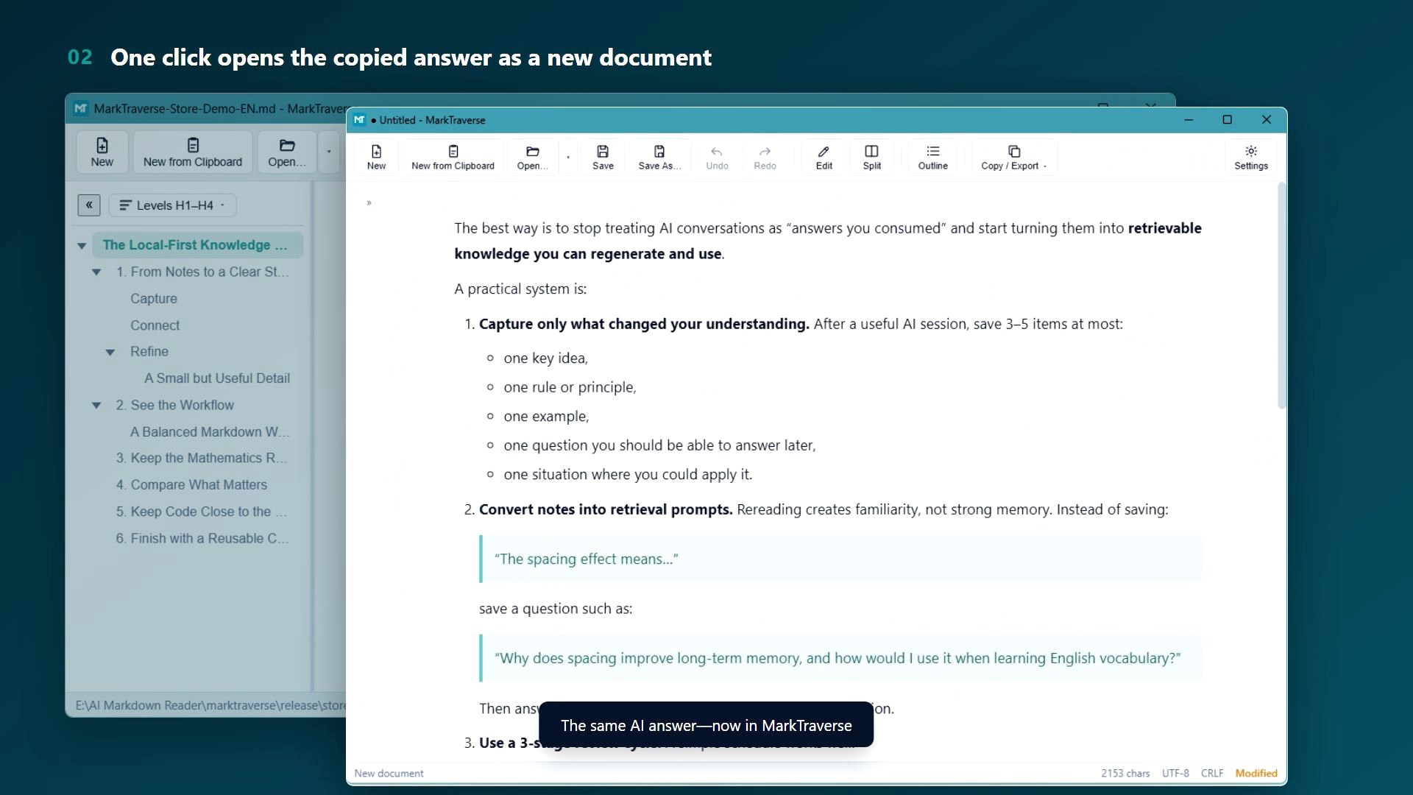Click the line 'A practical system is:'
The image size is (1413, 795).
point(520,289)
